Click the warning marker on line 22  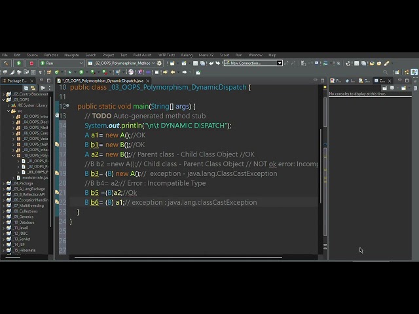click(57, 202)
